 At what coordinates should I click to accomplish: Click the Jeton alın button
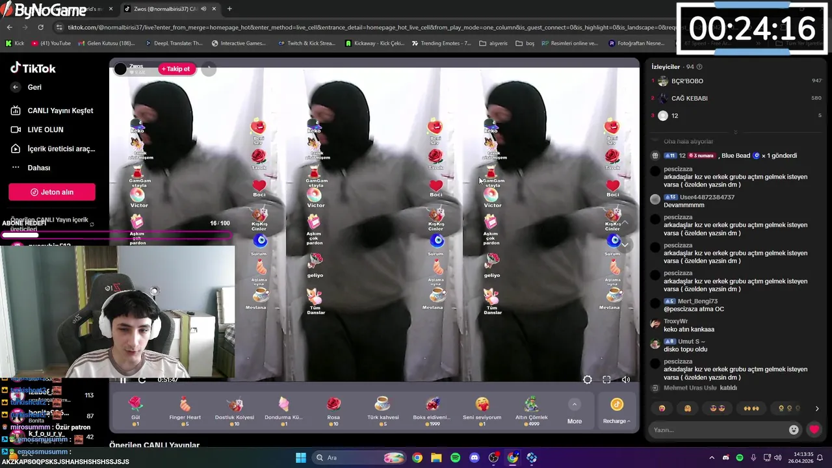52,192
